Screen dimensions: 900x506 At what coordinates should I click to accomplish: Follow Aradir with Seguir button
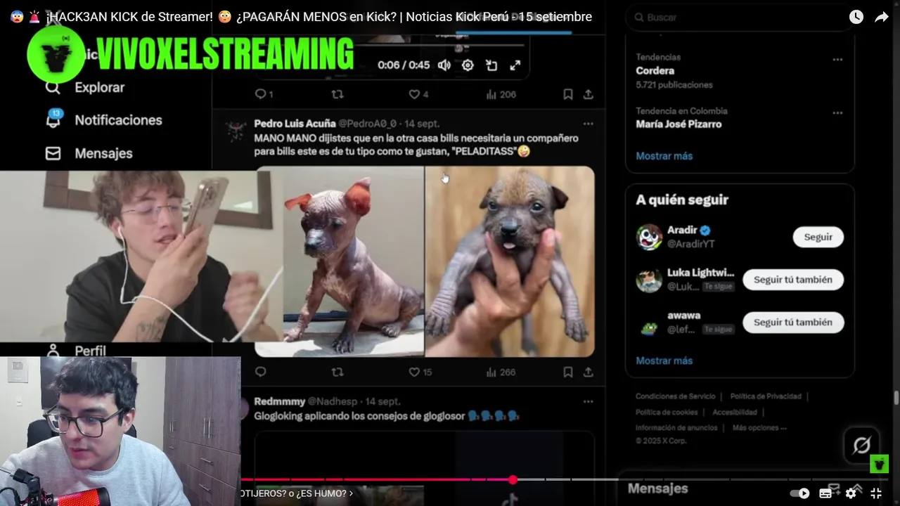click(818, 237)
